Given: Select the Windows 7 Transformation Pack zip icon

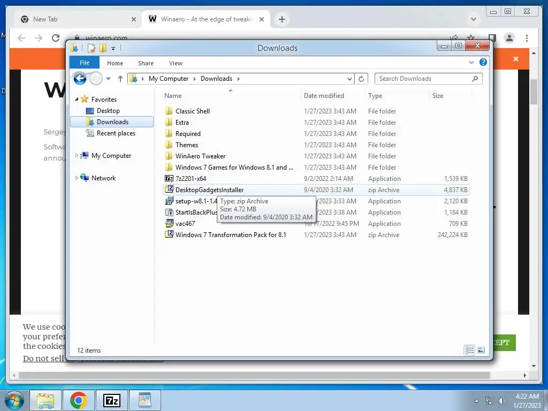Looking at the screenshot, I should 169,234.
